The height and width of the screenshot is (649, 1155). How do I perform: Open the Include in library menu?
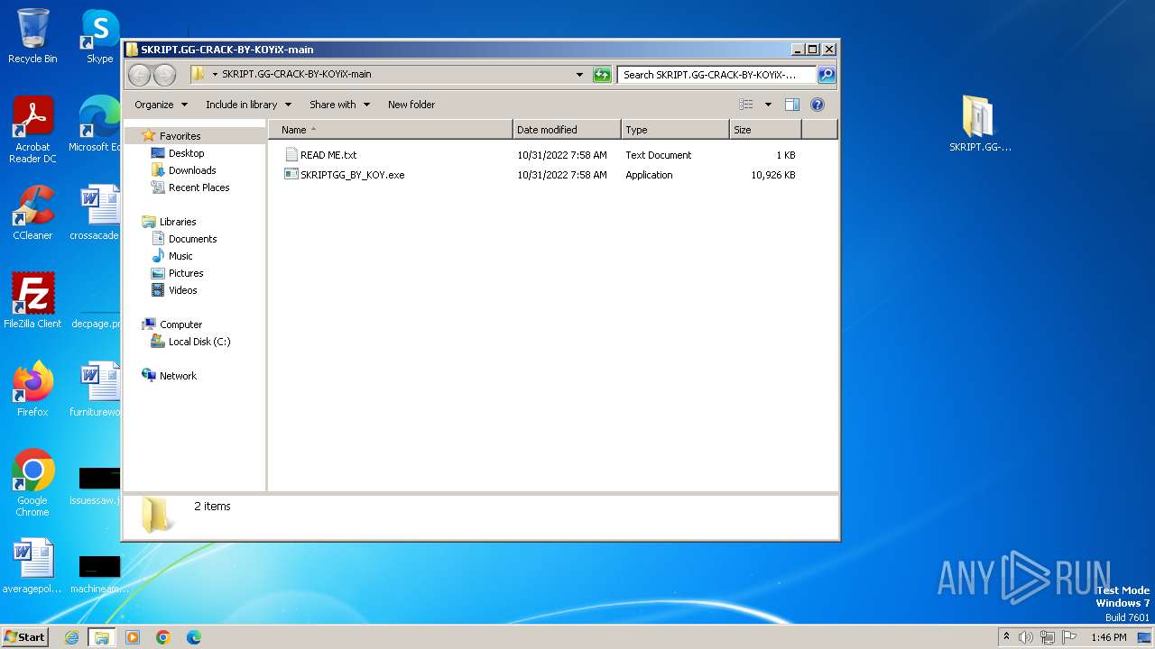(248, 105)
